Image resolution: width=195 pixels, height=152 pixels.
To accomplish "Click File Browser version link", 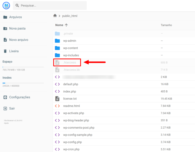I will (13, 121).
